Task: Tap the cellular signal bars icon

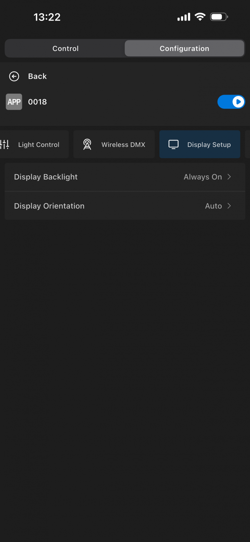Action: pyautogui.click(x=184, y=17)
